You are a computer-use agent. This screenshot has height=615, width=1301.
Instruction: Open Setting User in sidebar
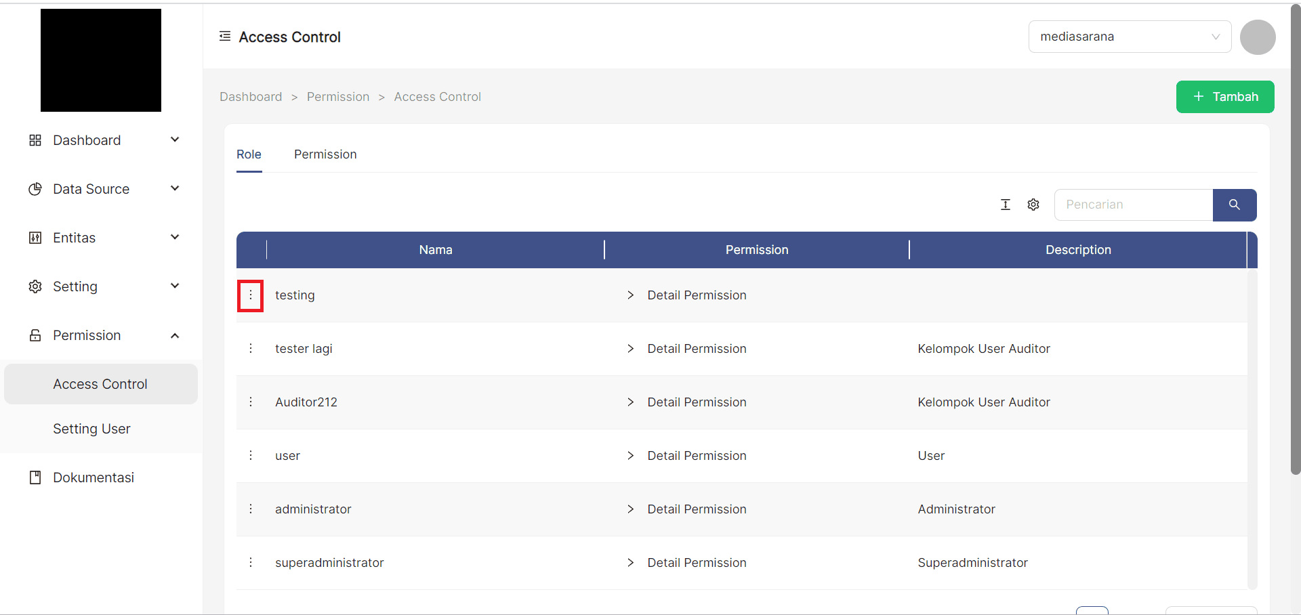tap(91, 429)
